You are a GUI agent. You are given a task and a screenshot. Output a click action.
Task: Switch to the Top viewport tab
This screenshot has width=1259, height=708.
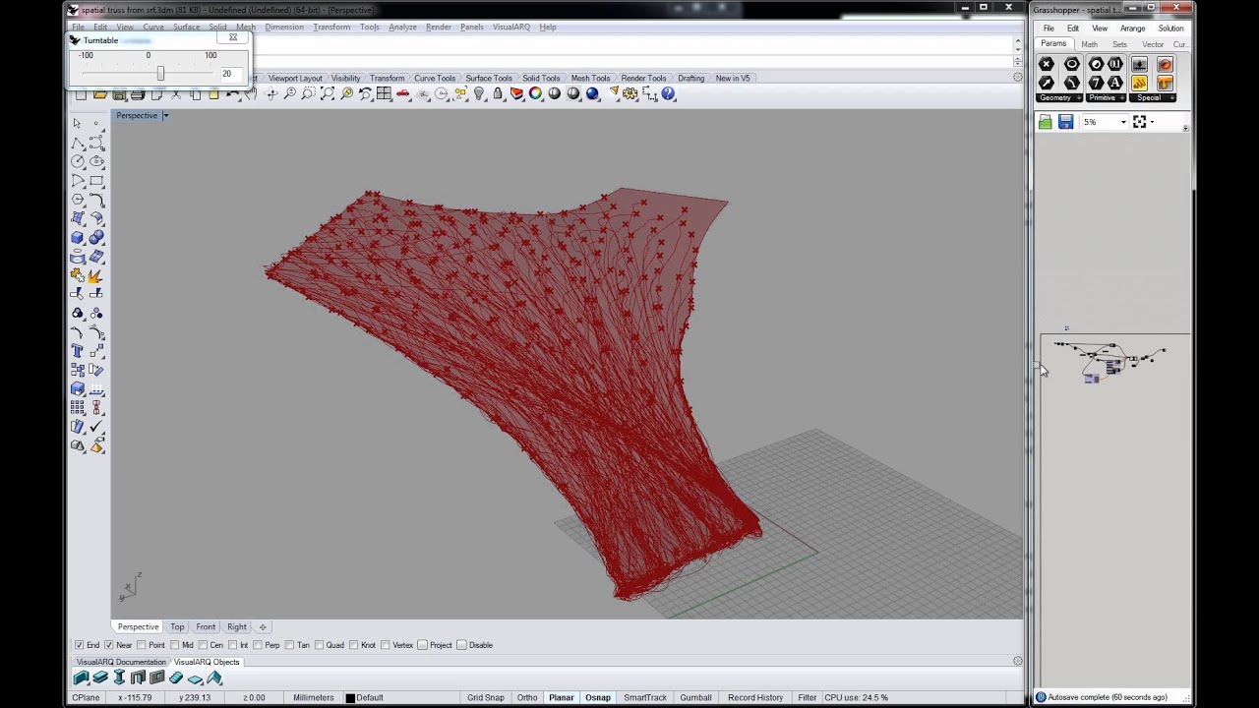coord(177,627)
